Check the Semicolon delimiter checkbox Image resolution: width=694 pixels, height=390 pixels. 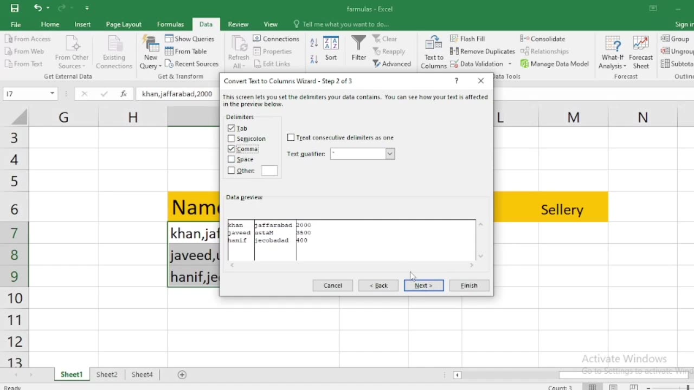coord(232,139)
